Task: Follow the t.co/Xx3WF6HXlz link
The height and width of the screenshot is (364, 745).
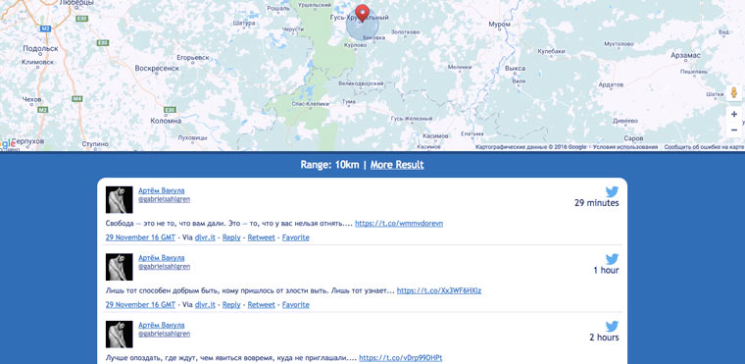Action: tap(439, 290)
